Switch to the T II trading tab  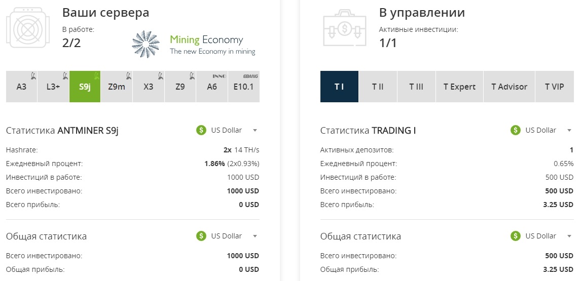coord(378,87)
